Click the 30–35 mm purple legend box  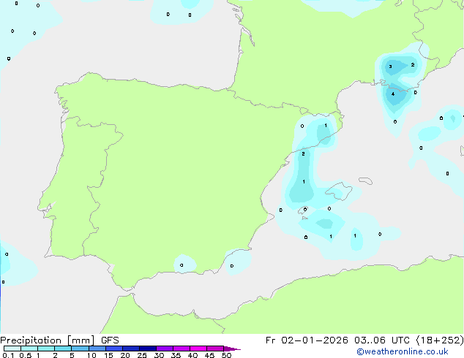(165, 349)
